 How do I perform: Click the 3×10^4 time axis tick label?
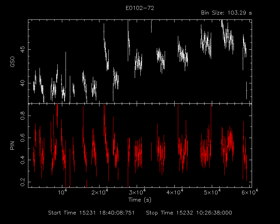(x=137, y=192)
